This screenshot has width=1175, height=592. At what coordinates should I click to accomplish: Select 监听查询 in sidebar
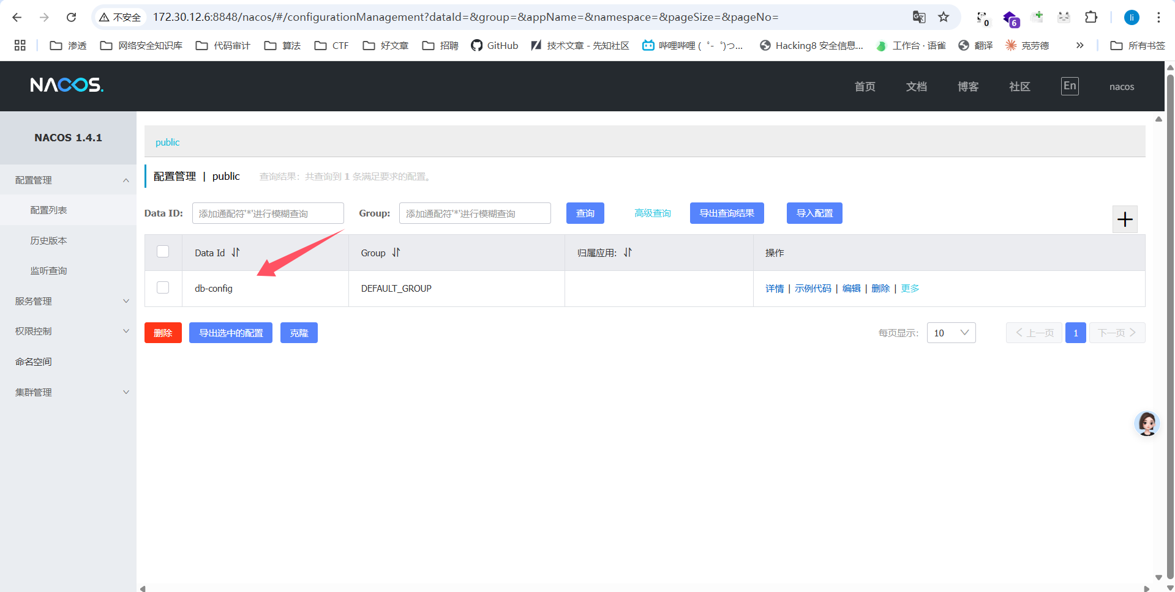68,270
